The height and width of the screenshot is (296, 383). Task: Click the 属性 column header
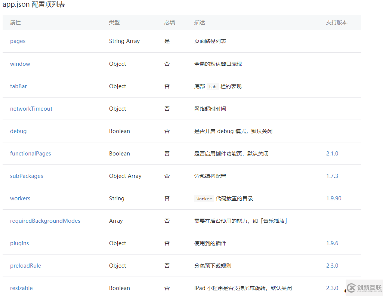(x=15, y=22)
